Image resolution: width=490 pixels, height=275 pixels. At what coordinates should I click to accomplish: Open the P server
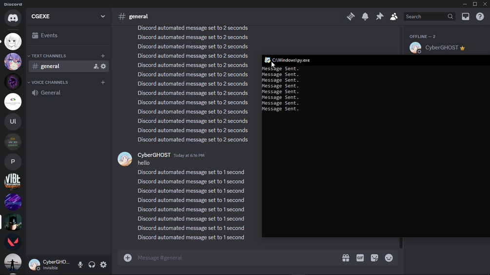click(x=13, y=162)
